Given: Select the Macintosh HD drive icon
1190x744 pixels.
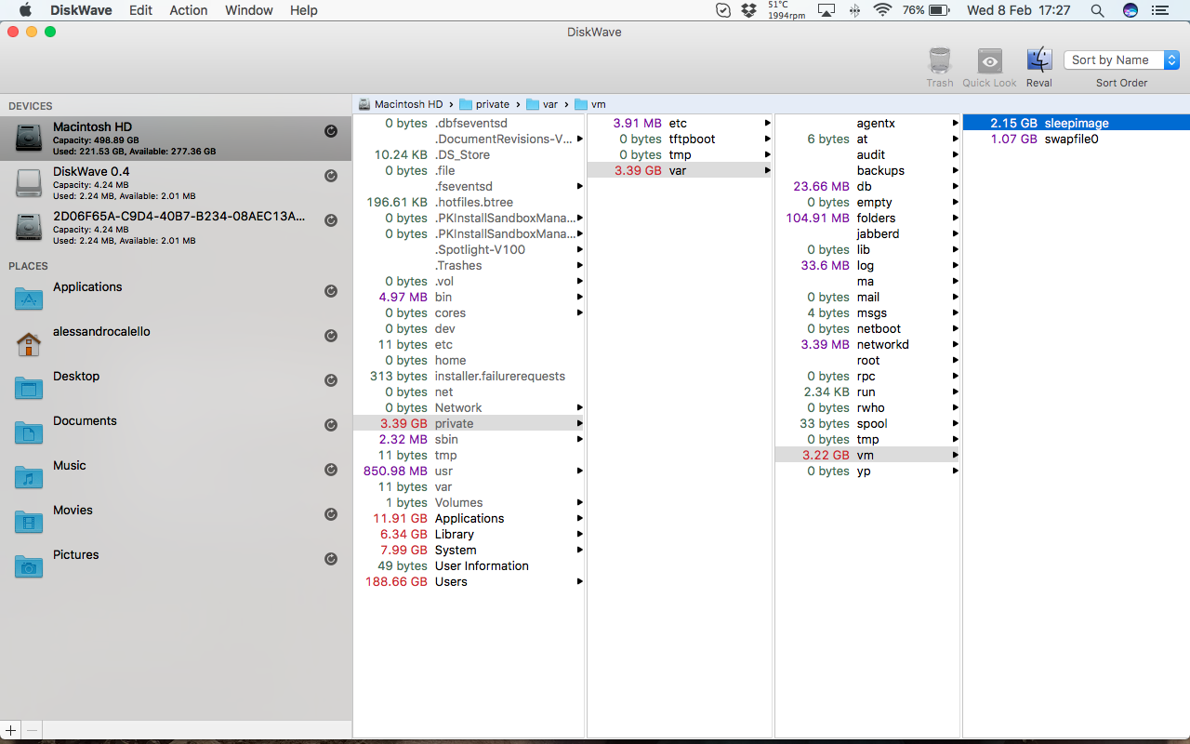Looking at the screenshot, I should 29,139.
